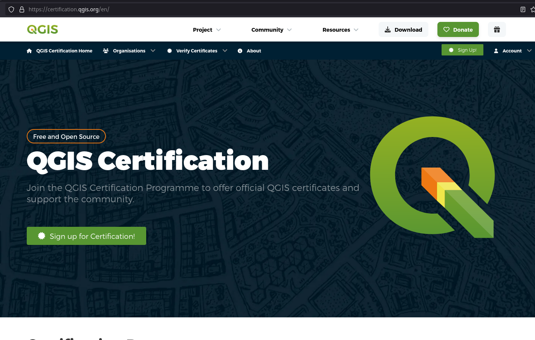This screenshot has width=535, height=340.
Task: Open the Organisations menu item
Action: click(x=129, y=51)
